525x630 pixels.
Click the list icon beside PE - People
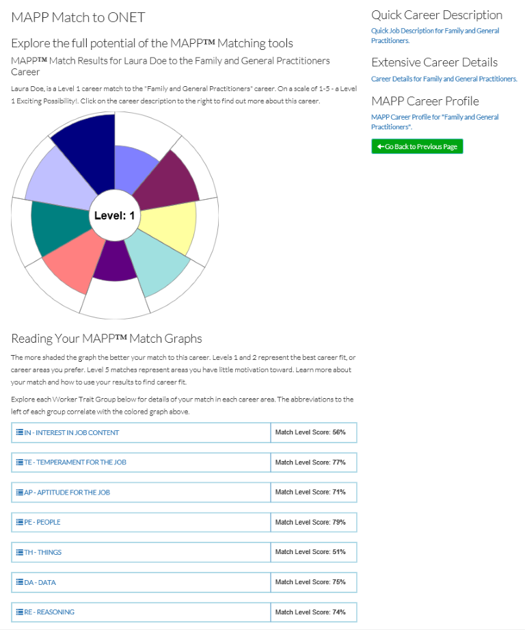(x=19, y=522)
